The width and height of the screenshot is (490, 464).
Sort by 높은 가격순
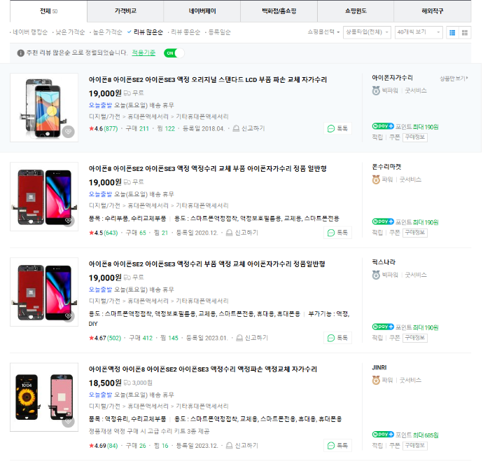pos(108,33)
